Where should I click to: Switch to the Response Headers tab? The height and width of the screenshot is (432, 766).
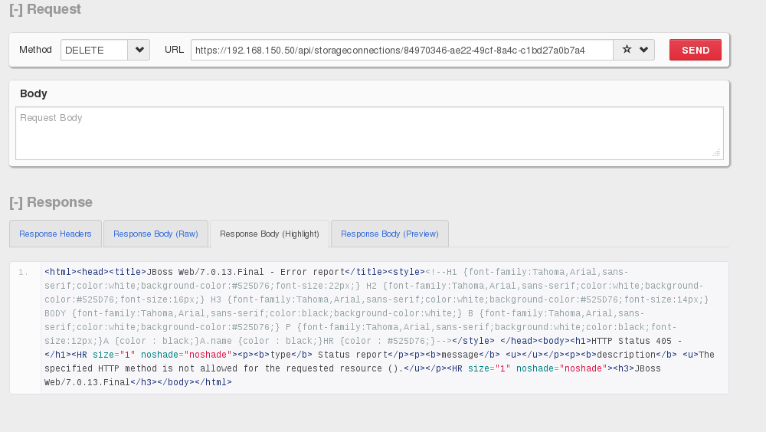pos(55,234)
